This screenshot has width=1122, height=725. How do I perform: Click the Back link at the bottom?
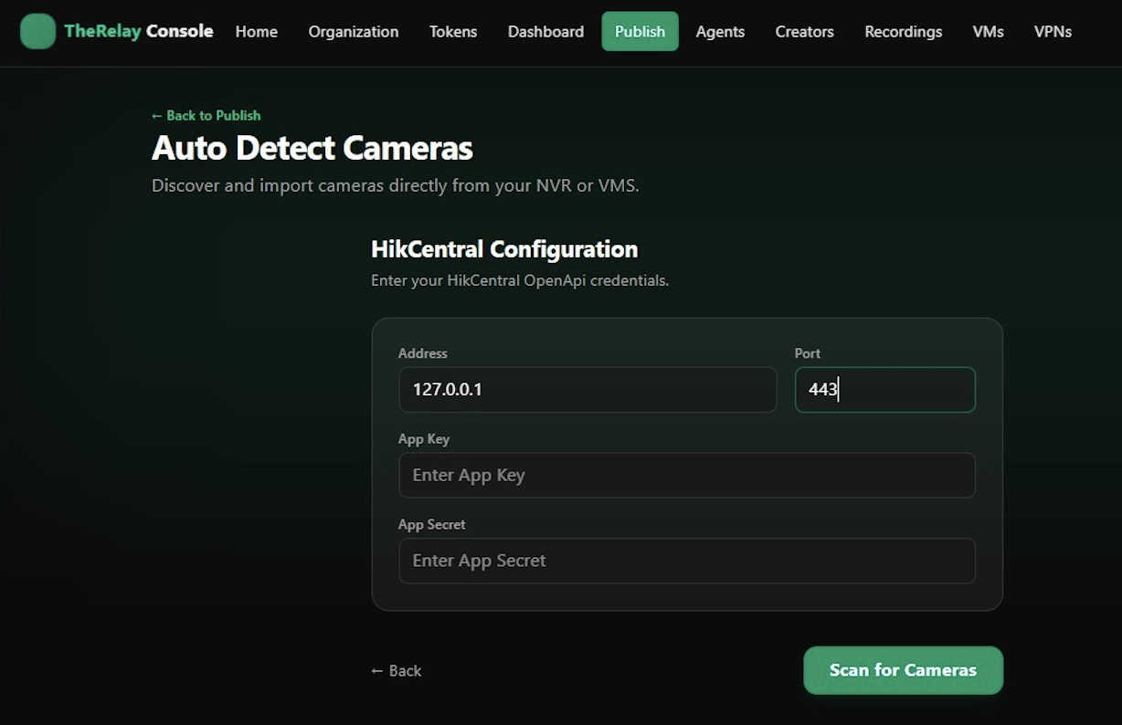[396, 670]
